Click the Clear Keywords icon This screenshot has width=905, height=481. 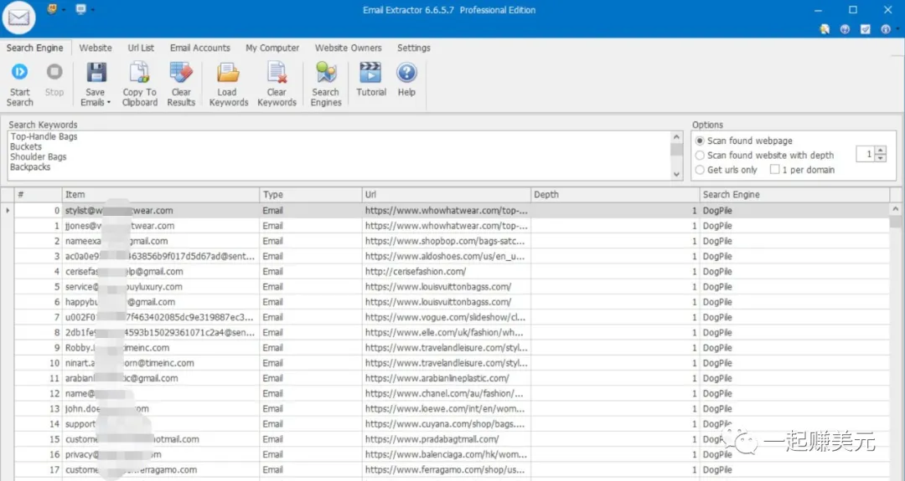(277, 74)
